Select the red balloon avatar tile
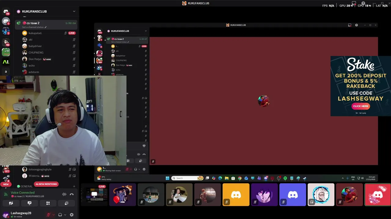Image resolution: width=391 pixels, height=219 pixels. [122, 195]
